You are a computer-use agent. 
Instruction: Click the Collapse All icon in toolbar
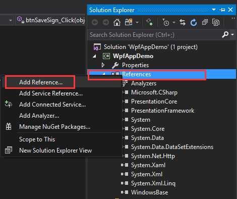pos(205,22)
